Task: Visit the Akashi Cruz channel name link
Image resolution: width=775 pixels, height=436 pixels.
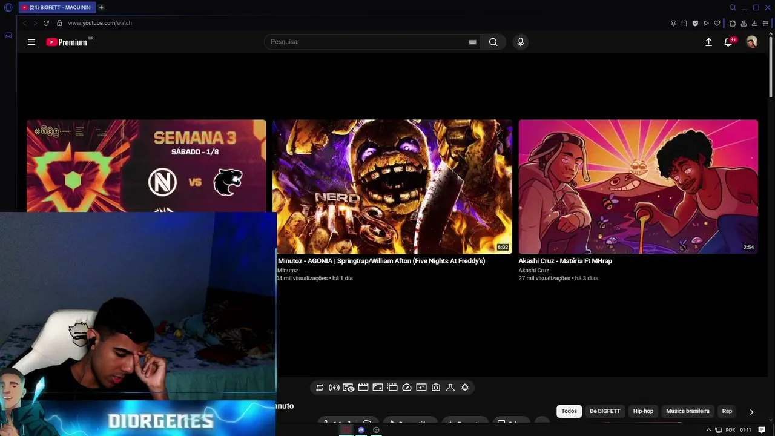Action: pos(533,271)
